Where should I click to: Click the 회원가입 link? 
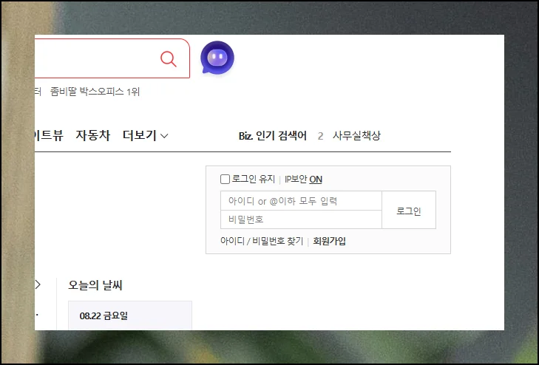click(x=329, y=241)
